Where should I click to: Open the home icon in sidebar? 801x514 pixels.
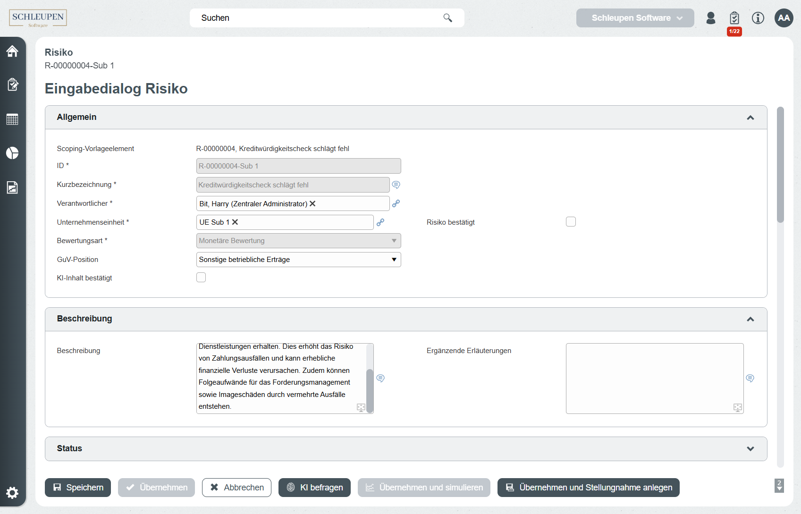[12, 51]
